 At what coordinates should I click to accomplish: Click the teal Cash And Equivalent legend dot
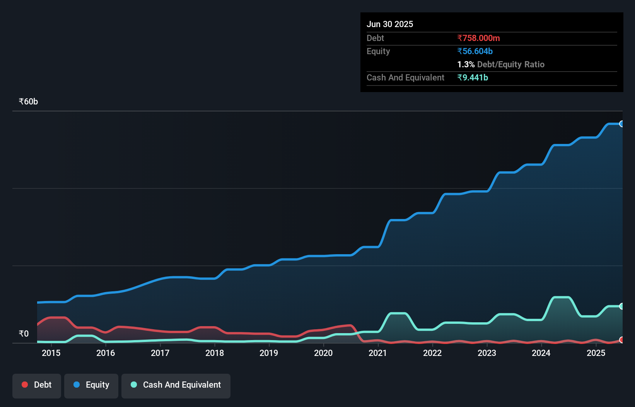tap(134, 385)
